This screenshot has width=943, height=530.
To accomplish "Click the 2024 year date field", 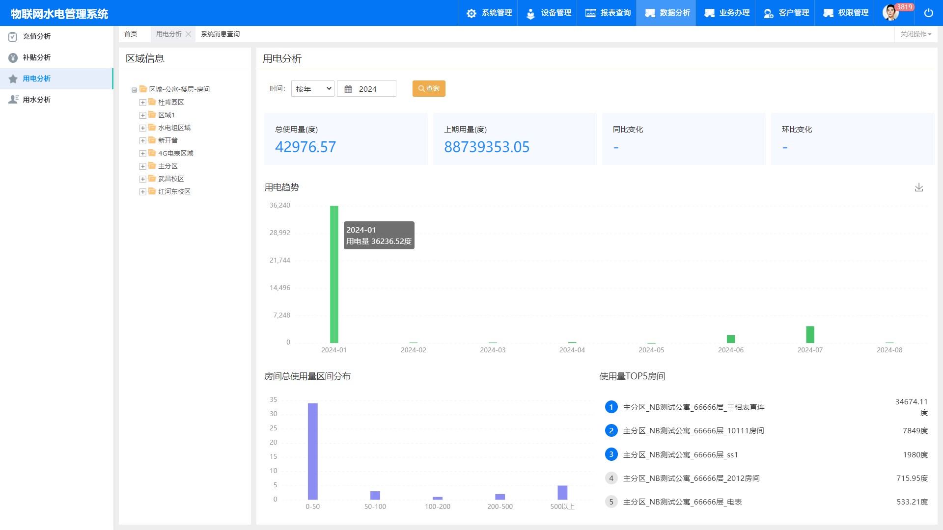I will click(x=367, y=89).
